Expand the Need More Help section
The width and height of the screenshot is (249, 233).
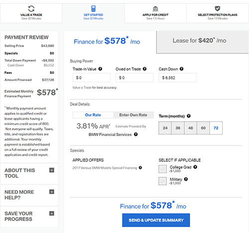pos(52,192)
